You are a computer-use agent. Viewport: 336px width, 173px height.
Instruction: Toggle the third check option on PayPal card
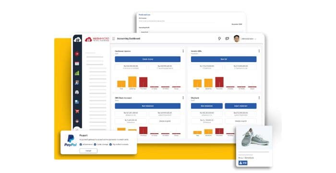tap(110, 145)
